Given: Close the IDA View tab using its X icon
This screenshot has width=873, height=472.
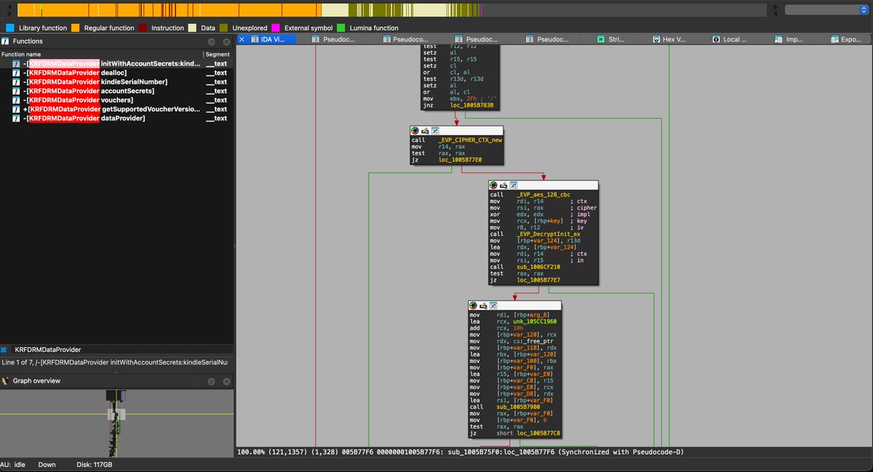Looking at the screenshot, I should (244, 39).
